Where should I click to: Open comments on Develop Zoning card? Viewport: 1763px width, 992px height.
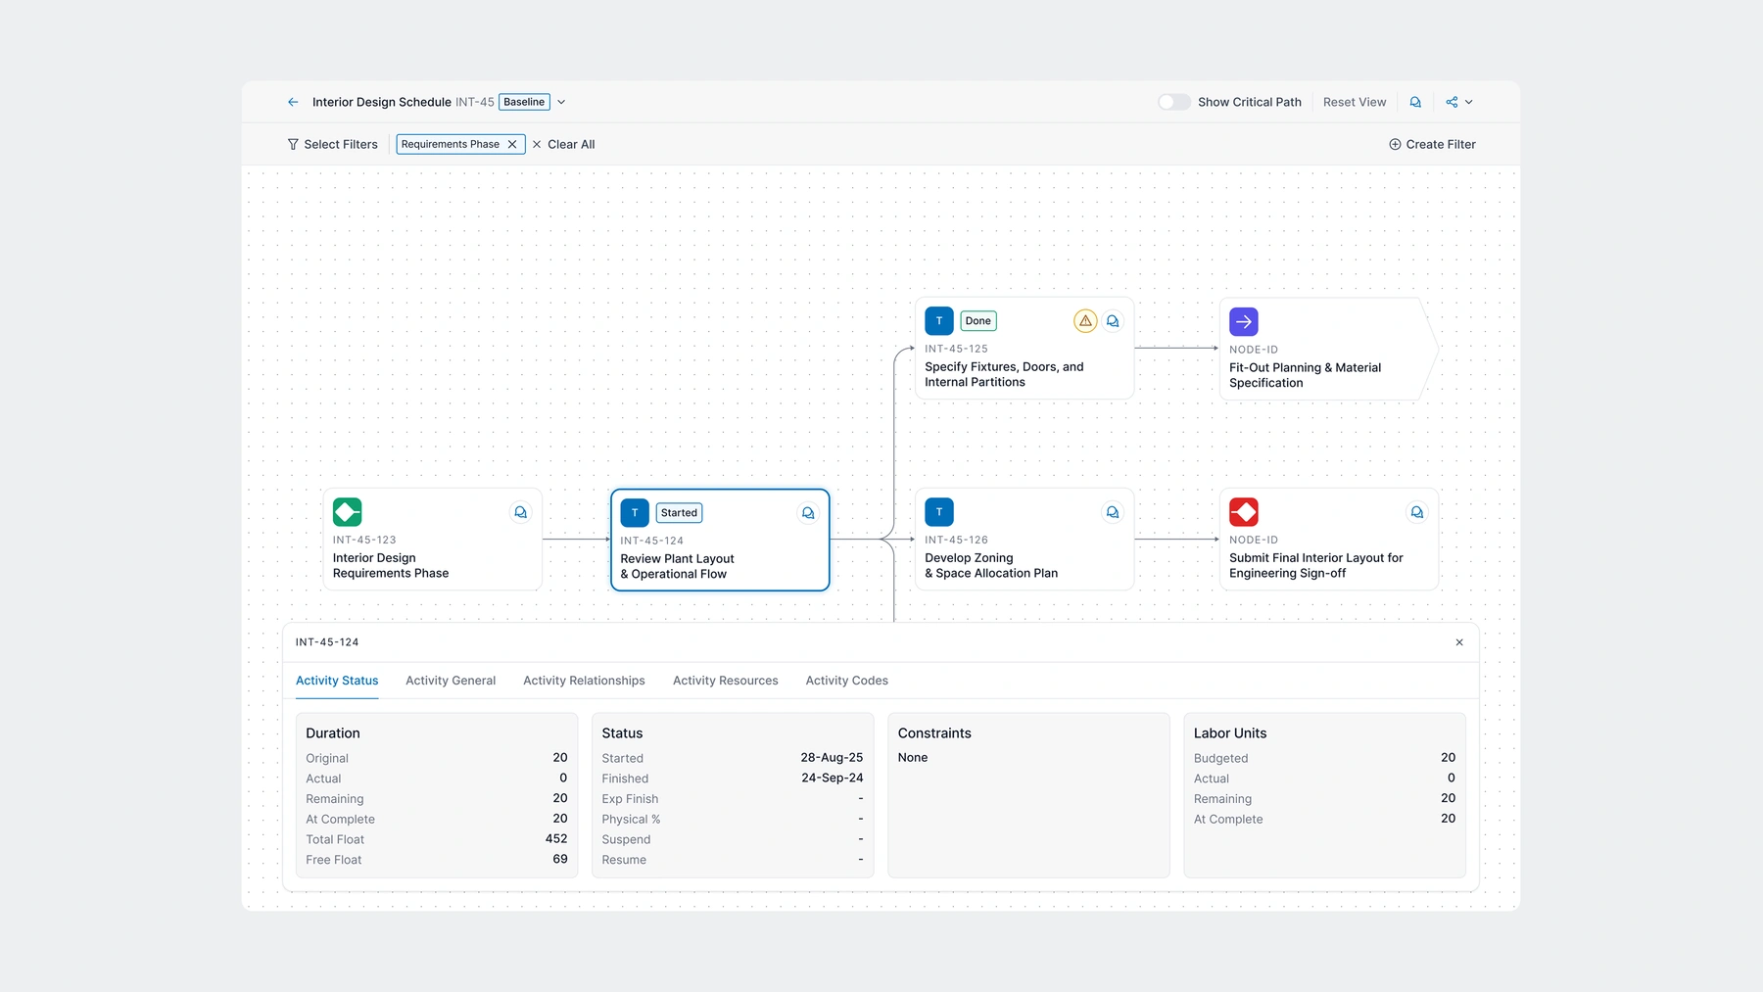coord(1113,512)
